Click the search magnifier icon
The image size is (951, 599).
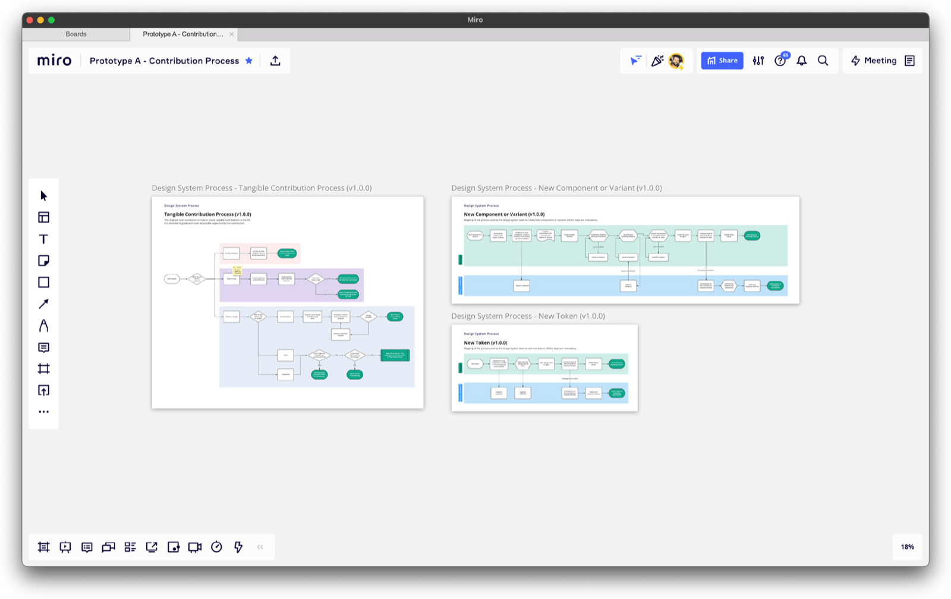pyautogui.click(x=823, y=61)
